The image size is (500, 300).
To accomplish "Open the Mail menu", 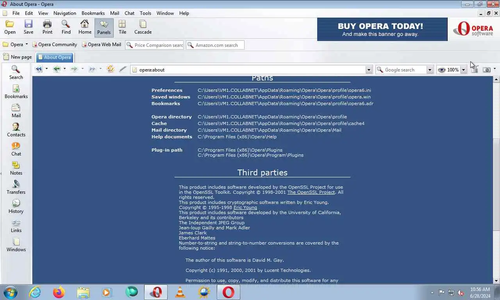I will [x=114, y=13].
